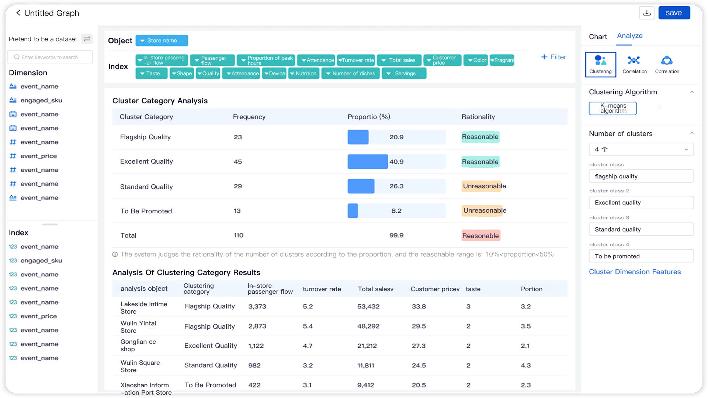Select the first Correlation analysis icon

[634, 64]
